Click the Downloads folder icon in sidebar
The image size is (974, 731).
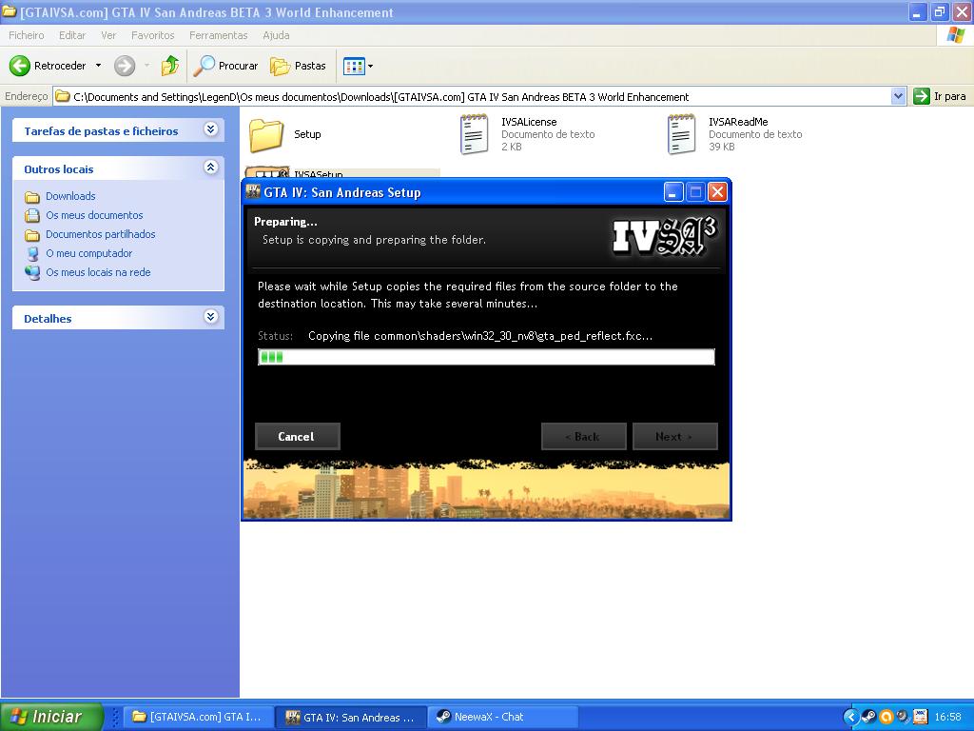[32, 197]
